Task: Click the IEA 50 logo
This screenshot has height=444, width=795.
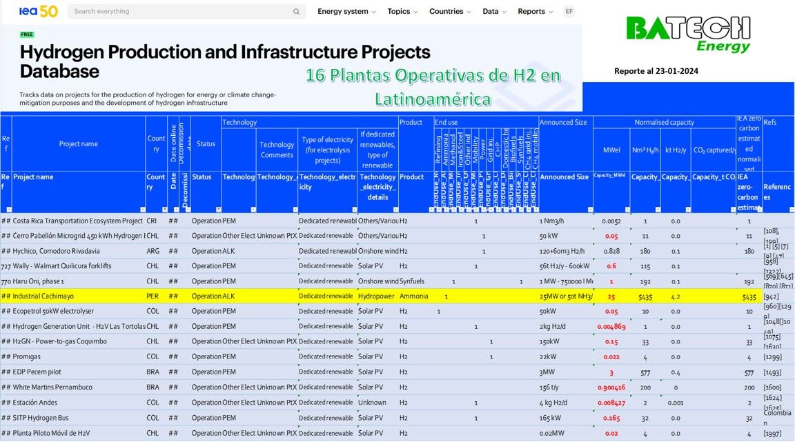Action: 39,11
